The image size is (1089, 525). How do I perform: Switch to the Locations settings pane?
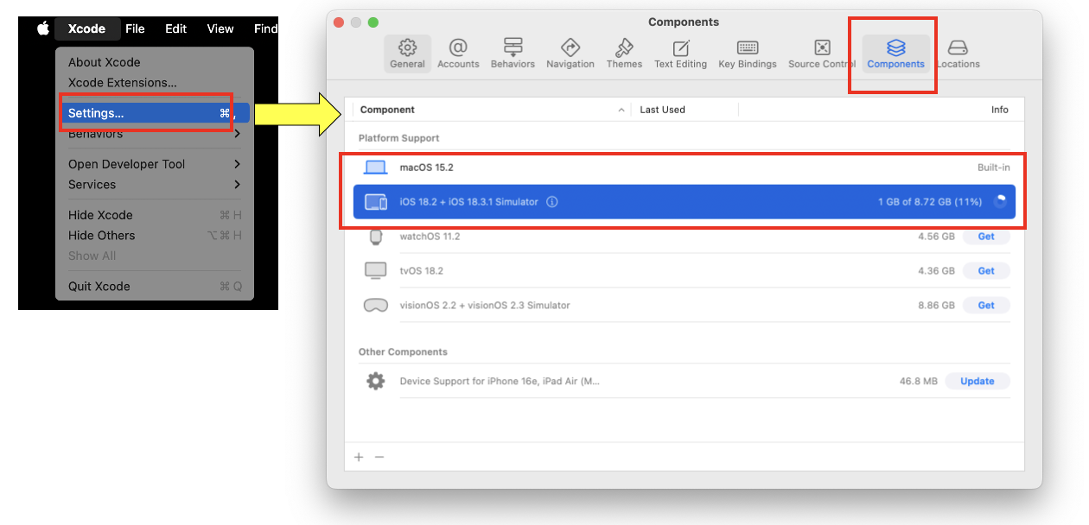[x=958, y=54]
